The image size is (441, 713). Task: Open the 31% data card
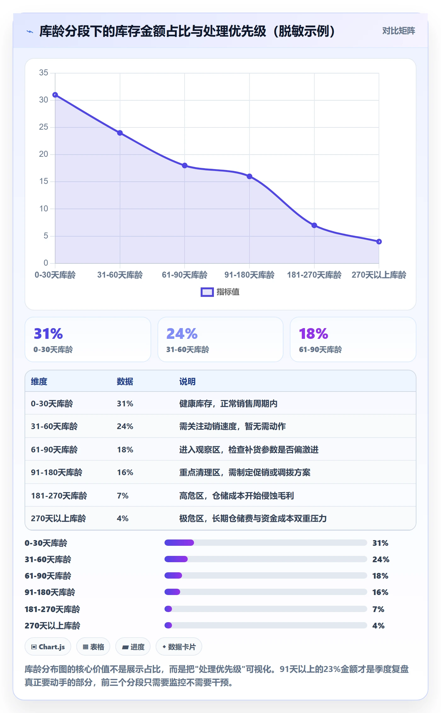88,339
